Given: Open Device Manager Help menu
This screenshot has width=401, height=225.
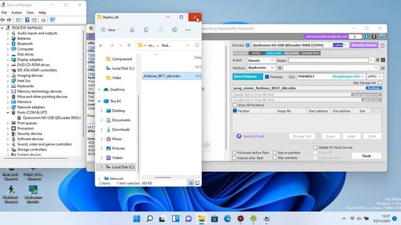Looking at the screenshot, I should pos(42,12).
